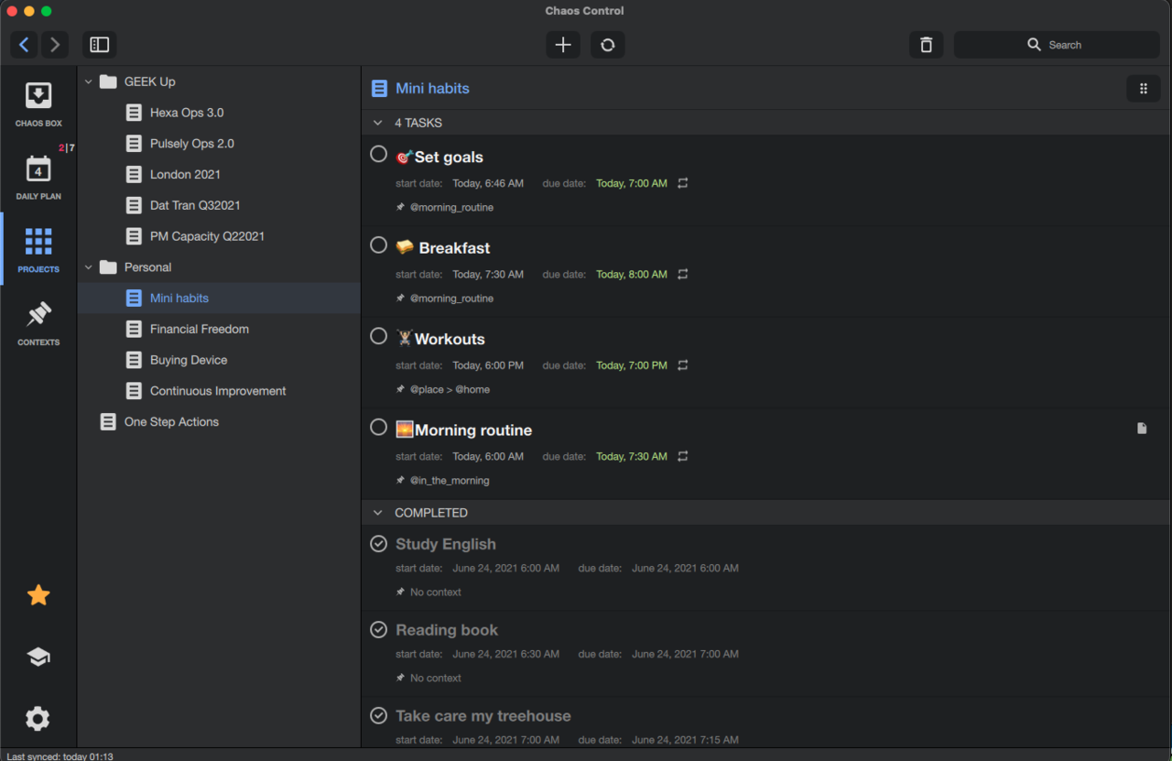
Task: Mark Set goals task as complete
Action: 378,154
